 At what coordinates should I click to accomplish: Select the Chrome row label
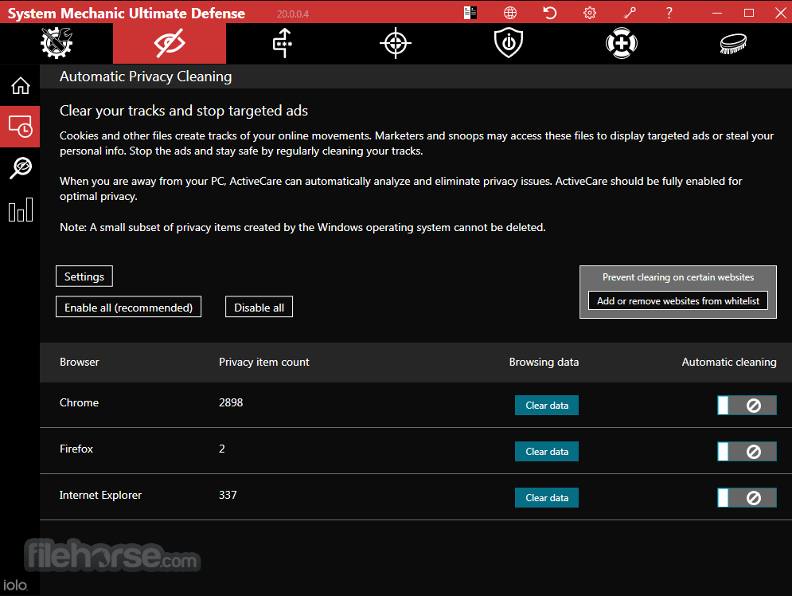point(80,402)
